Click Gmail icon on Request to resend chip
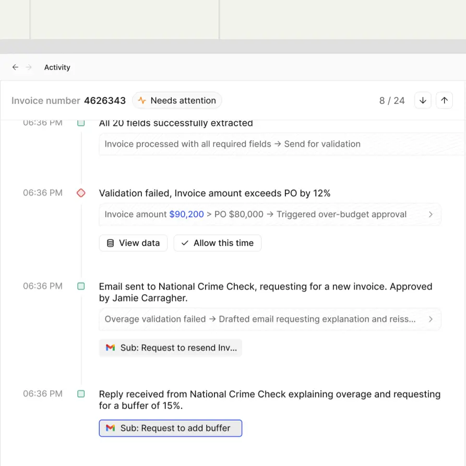 [x=110, y=348]
